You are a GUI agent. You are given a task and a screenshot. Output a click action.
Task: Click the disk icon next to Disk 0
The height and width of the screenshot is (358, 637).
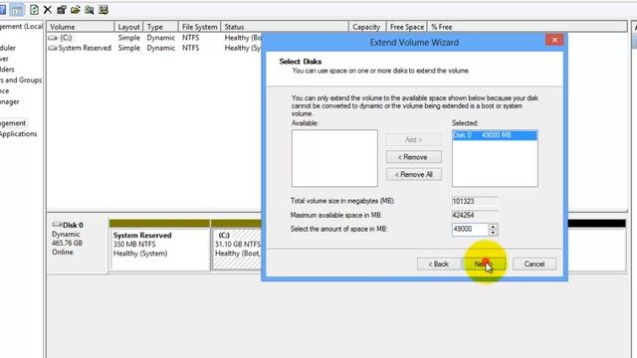(x=57, y=225)
